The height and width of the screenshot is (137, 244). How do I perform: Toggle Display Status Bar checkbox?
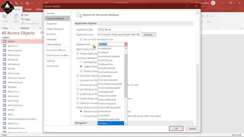tap(78, 54)
